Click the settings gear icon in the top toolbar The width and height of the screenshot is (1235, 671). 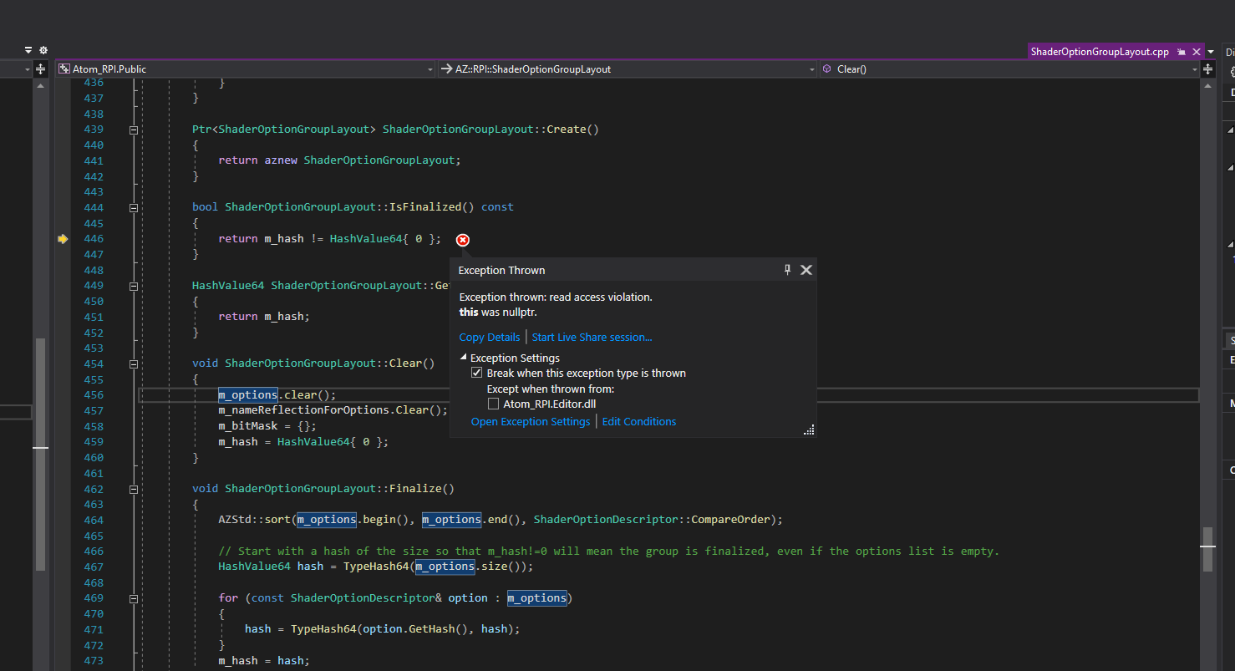pos(43,50)
